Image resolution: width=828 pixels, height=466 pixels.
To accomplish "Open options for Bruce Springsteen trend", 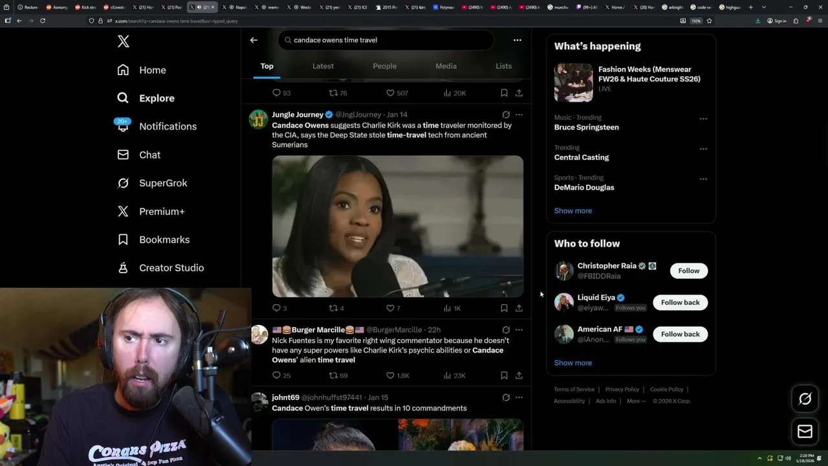I will [x=703, y=118].
